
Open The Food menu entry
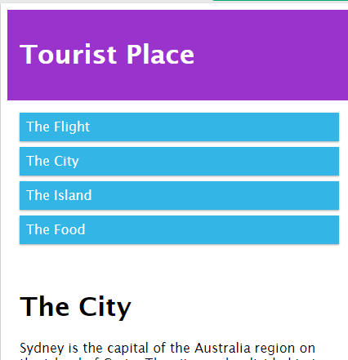pyautogui.click(x=179, y=229)
